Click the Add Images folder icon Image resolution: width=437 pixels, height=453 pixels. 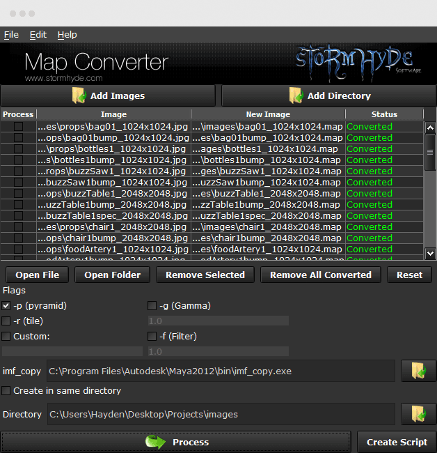click(x=79, y=95)
